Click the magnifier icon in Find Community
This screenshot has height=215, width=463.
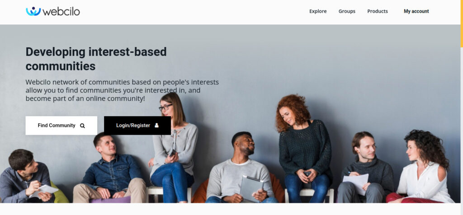pos(82,126)
